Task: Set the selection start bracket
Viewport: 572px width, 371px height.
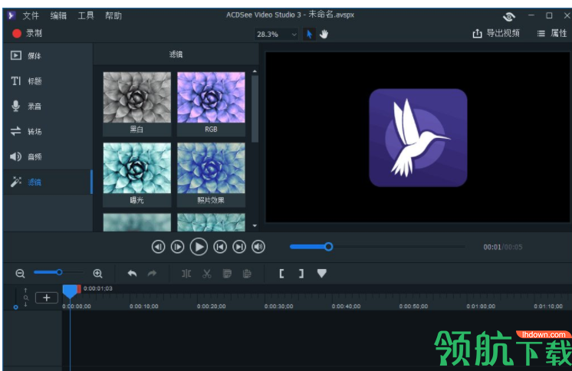Action: pyautogui.click(x=281, y=273)
